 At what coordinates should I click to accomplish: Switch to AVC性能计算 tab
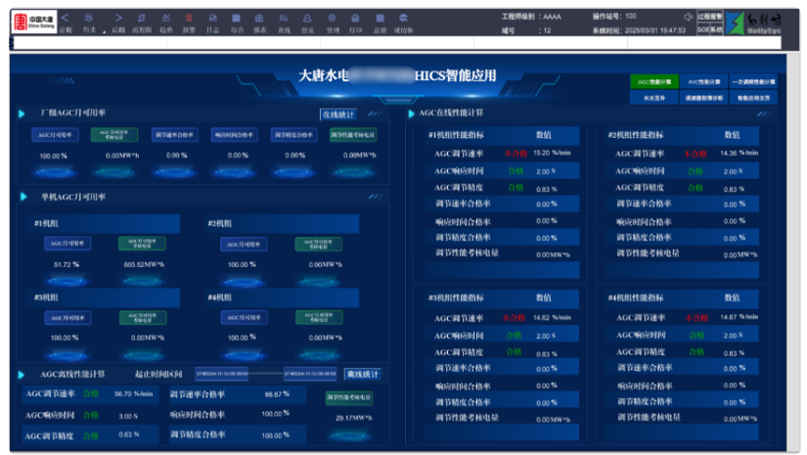pos(704,82)
